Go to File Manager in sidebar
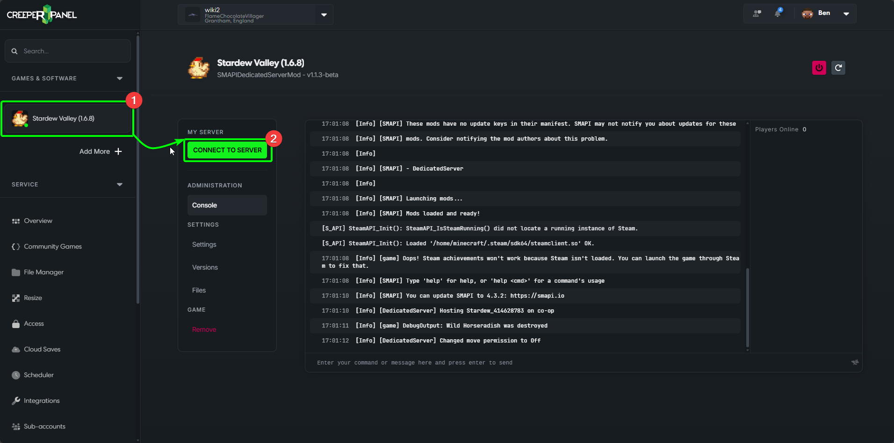 (43, 272)
